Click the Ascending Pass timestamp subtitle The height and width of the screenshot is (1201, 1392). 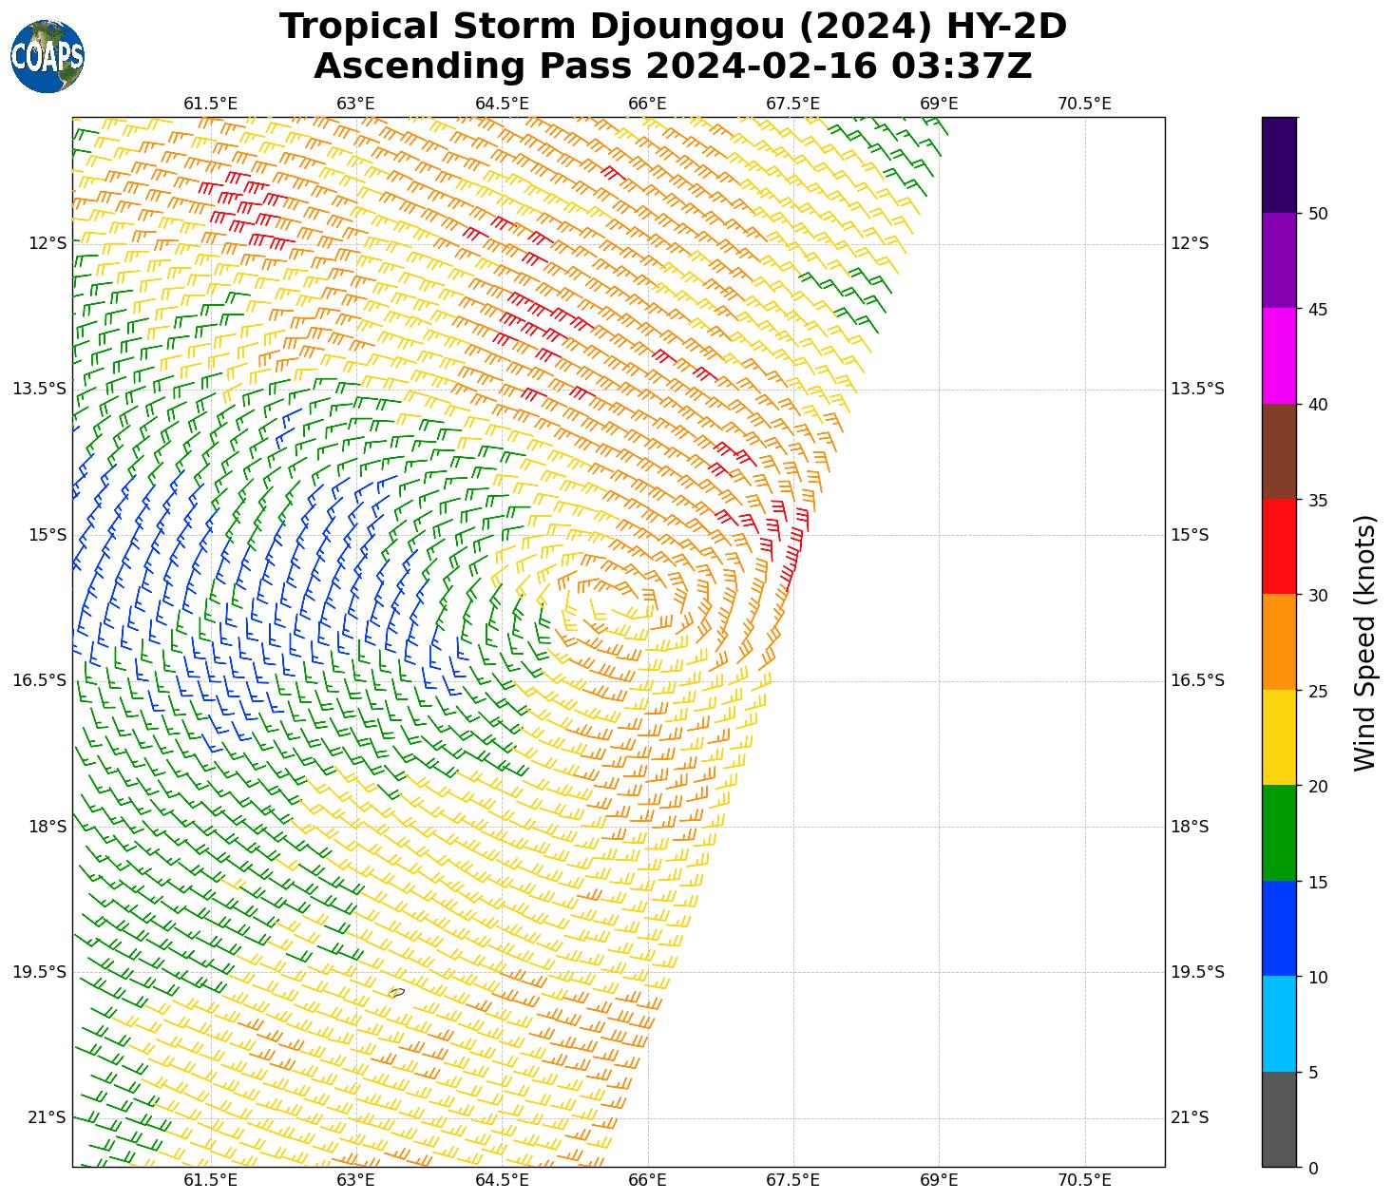[x=673, y=67]
